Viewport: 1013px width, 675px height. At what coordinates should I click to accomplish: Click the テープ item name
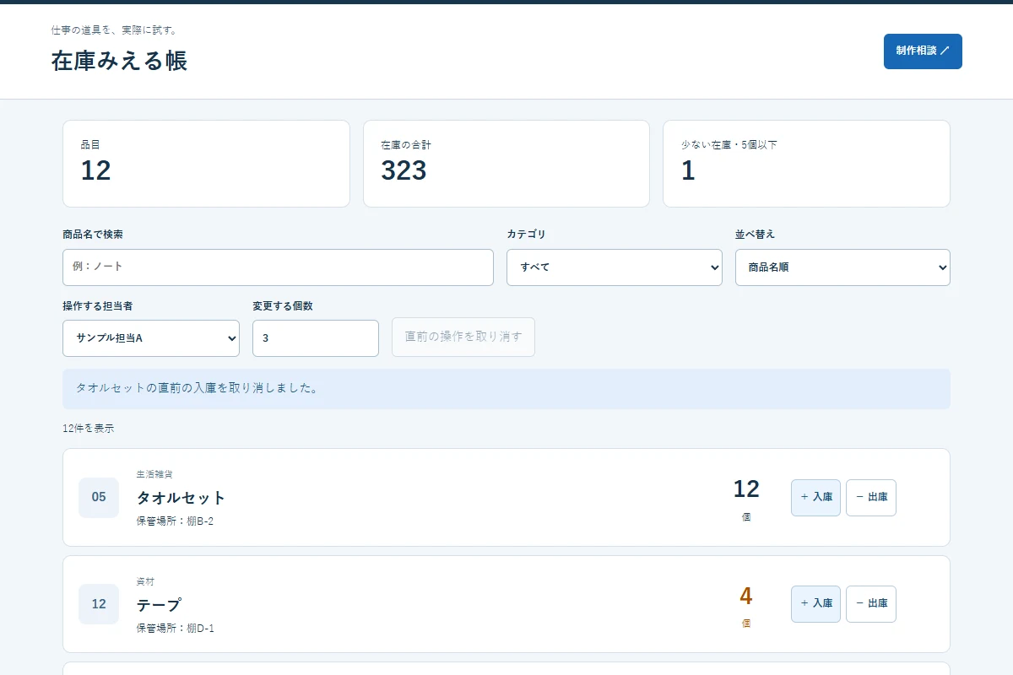(159, 605)
